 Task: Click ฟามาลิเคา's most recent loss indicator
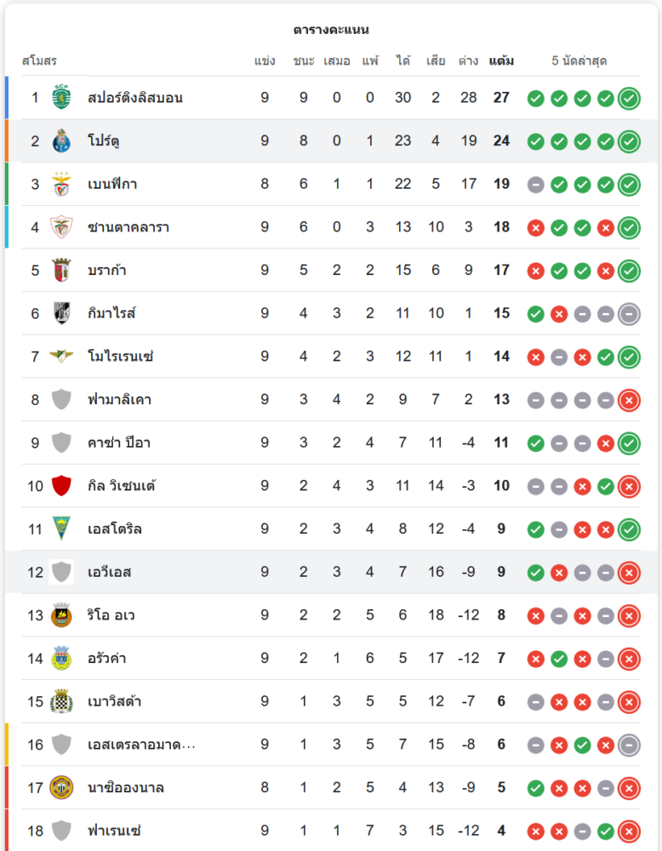pos(629,400)
